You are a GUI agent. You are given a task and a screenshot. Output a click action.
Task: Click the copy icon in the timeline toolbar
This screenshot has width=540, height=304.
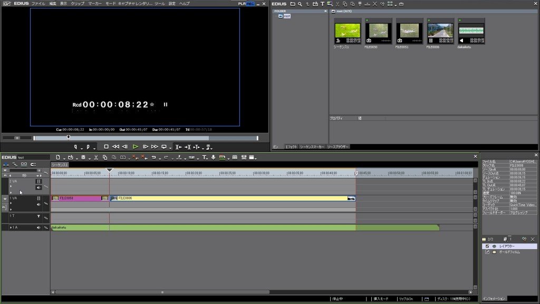click(105, 157)
